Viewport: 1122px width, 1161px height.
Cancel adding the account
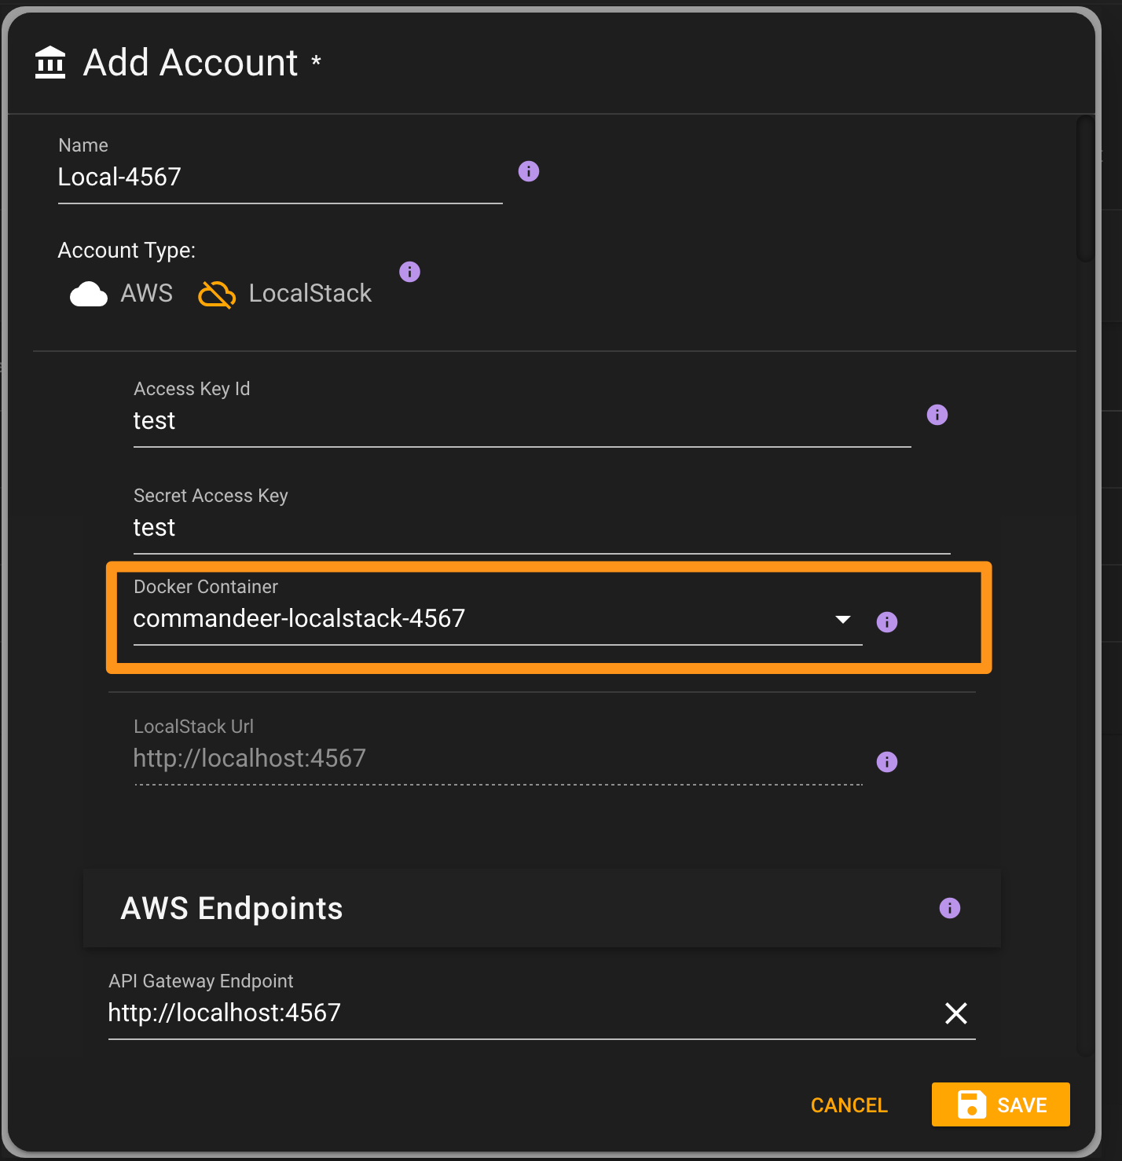point(849,1105)
